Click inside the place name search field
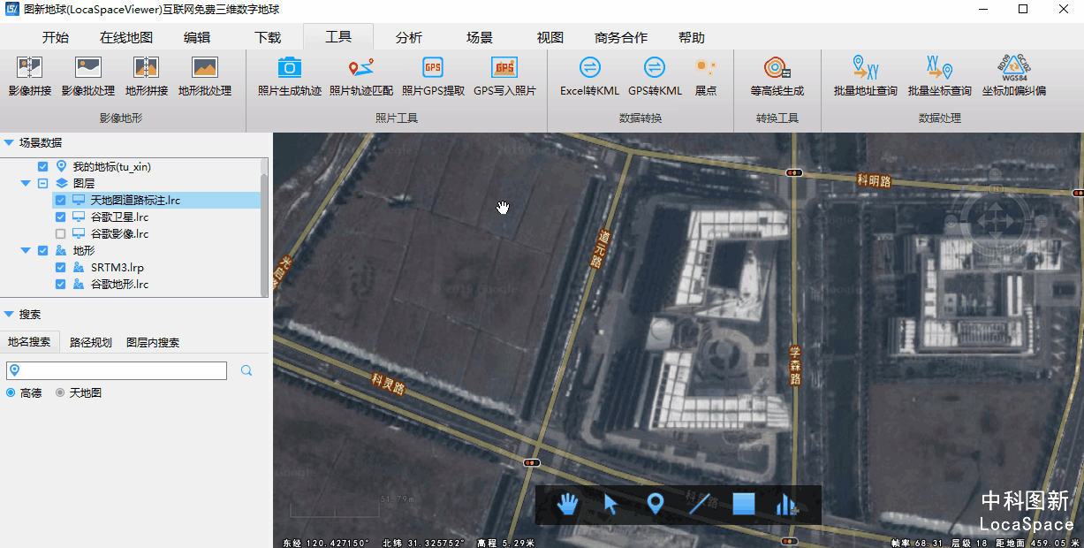 [115, 369]
